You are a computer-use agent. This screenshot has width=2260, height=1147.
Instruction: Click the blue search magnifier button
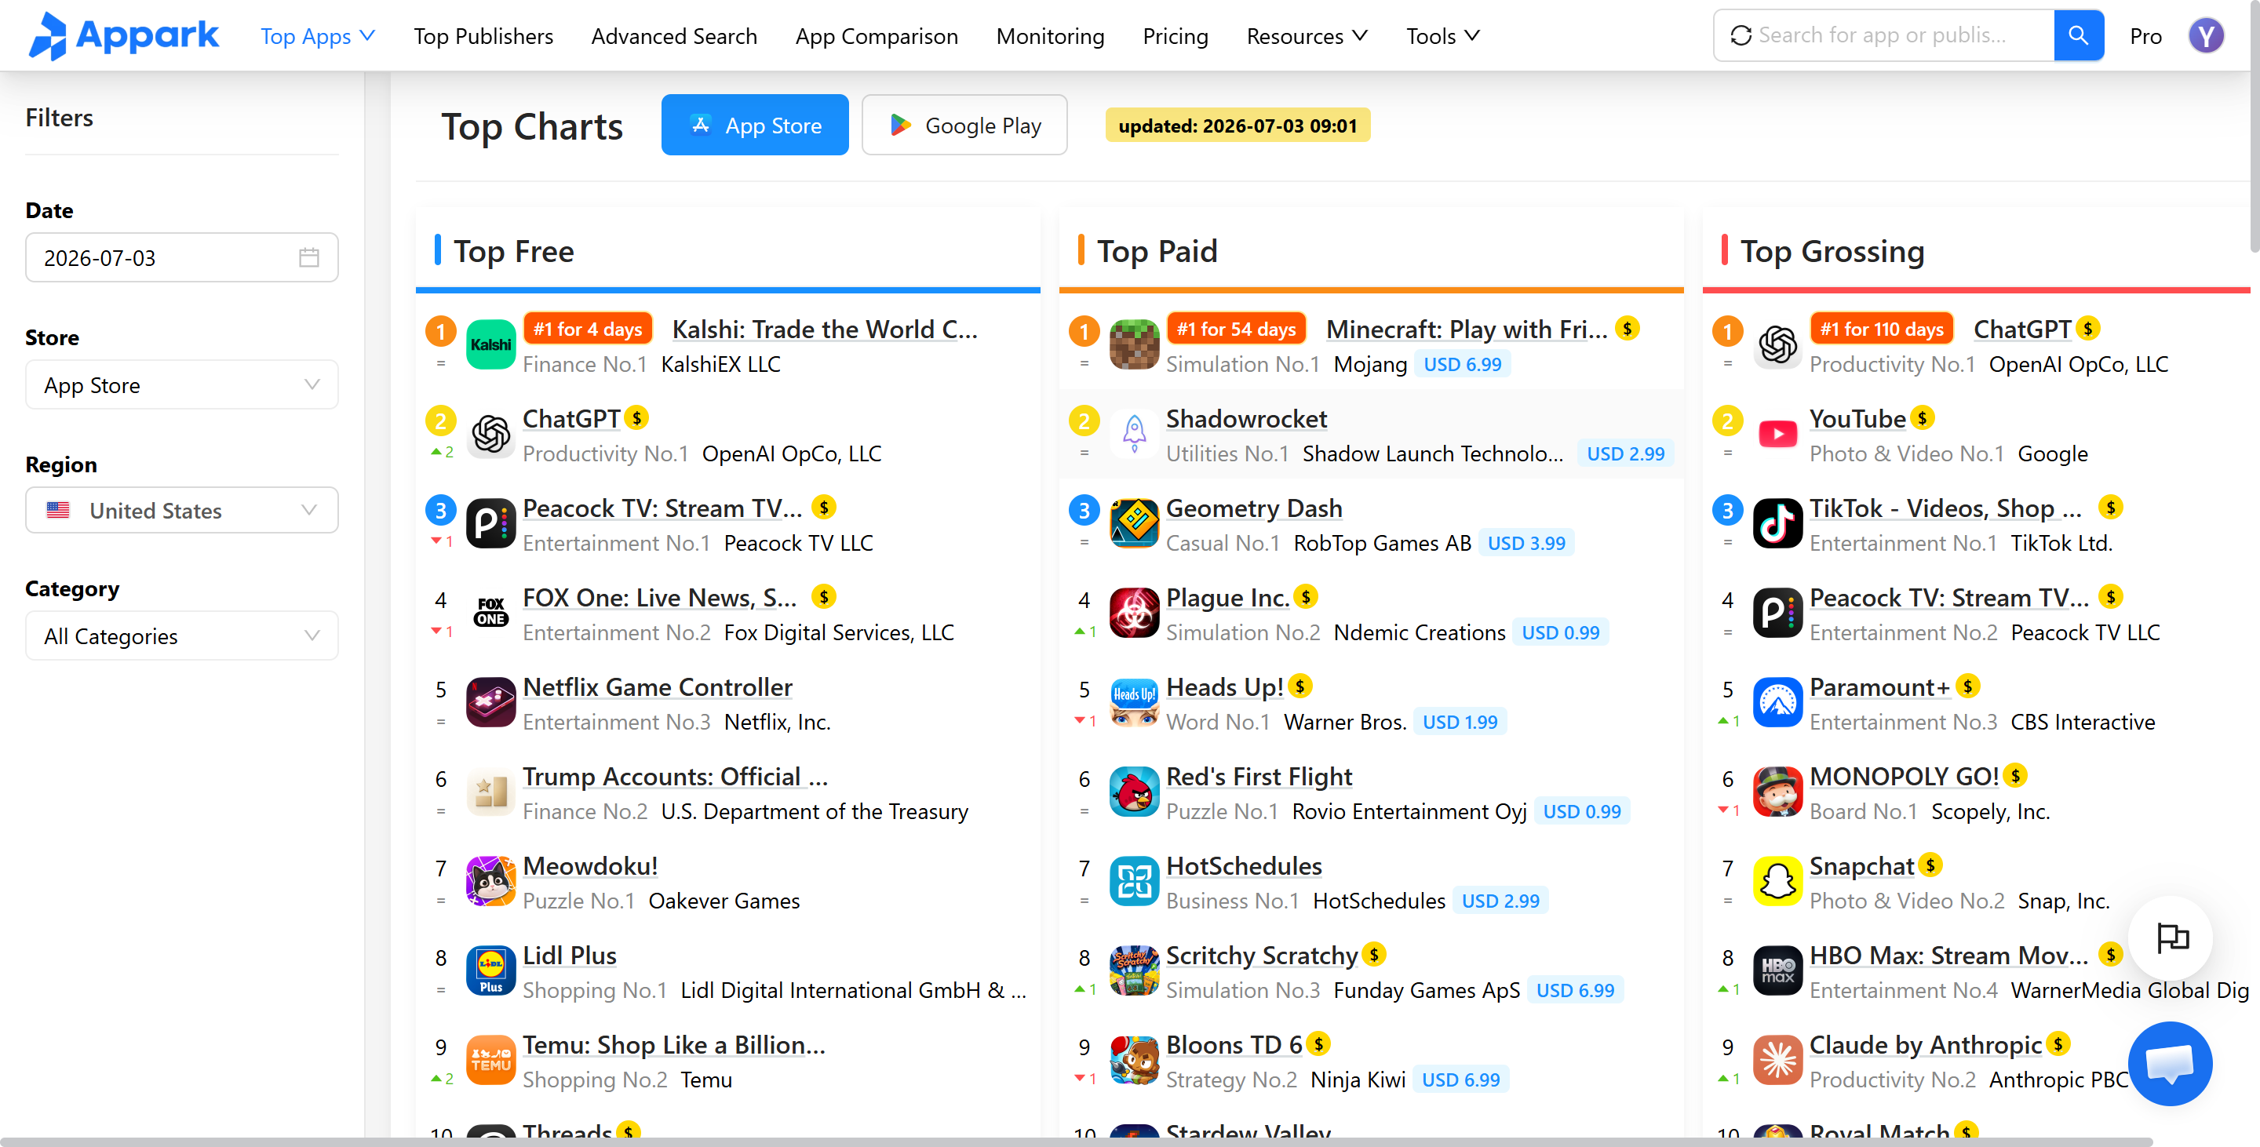click(x=2079, y=35)
